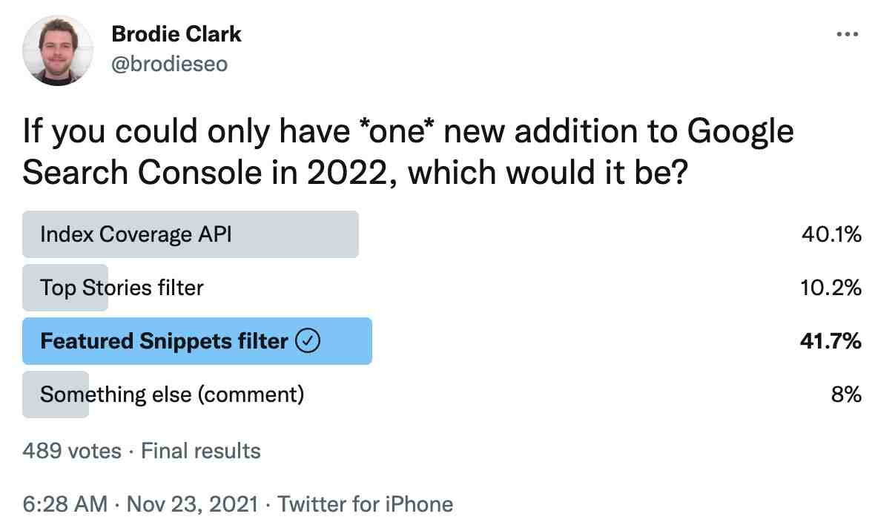This screenshot has height=528, width=875.
Task: Click the 489 votes count
Action: click(x=72, y=451)
